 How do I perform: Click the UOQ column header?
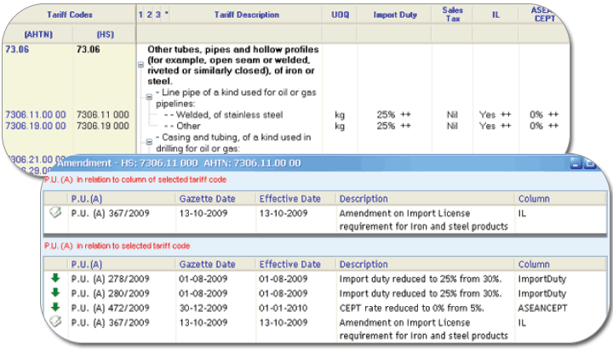click(340, 14)
